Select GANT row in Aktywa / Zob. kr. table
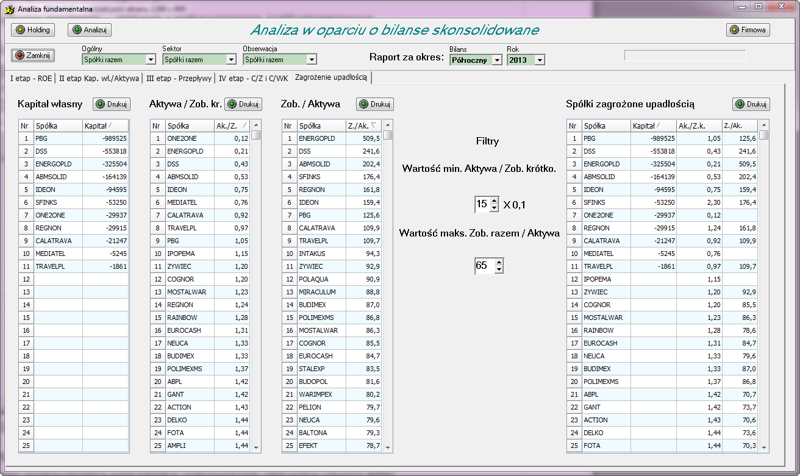The height and width of the screenshot is (476, 800). click(x=201, y=394)
